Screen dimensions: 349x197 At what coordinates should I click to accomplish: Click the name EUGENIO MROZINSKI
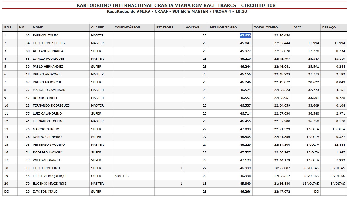tap(50, 184)
